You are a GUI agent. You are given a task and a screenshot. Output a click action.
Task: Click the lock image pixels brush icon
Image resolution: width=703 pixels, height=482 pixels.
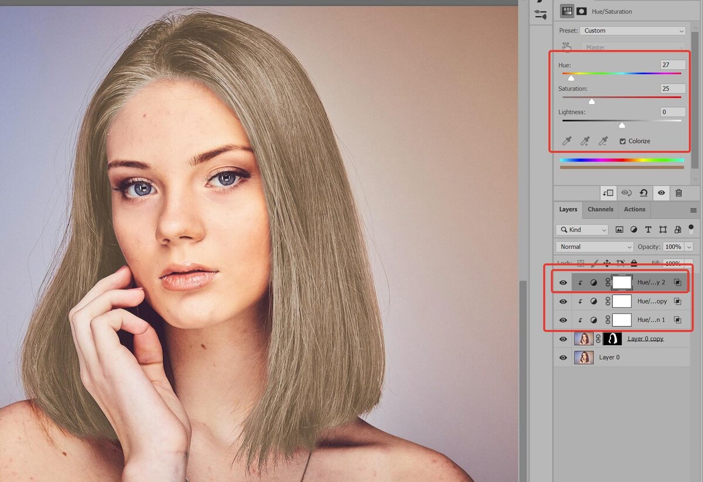click(594, 264)
